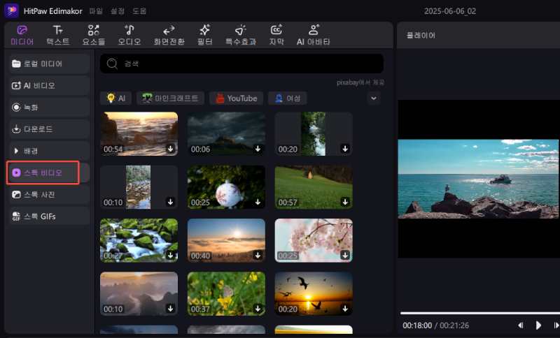560x338 pixels.
Task: Open 스톡 GIFs in the sidebar
Action: pyautogui.click(x=48, y=216)
